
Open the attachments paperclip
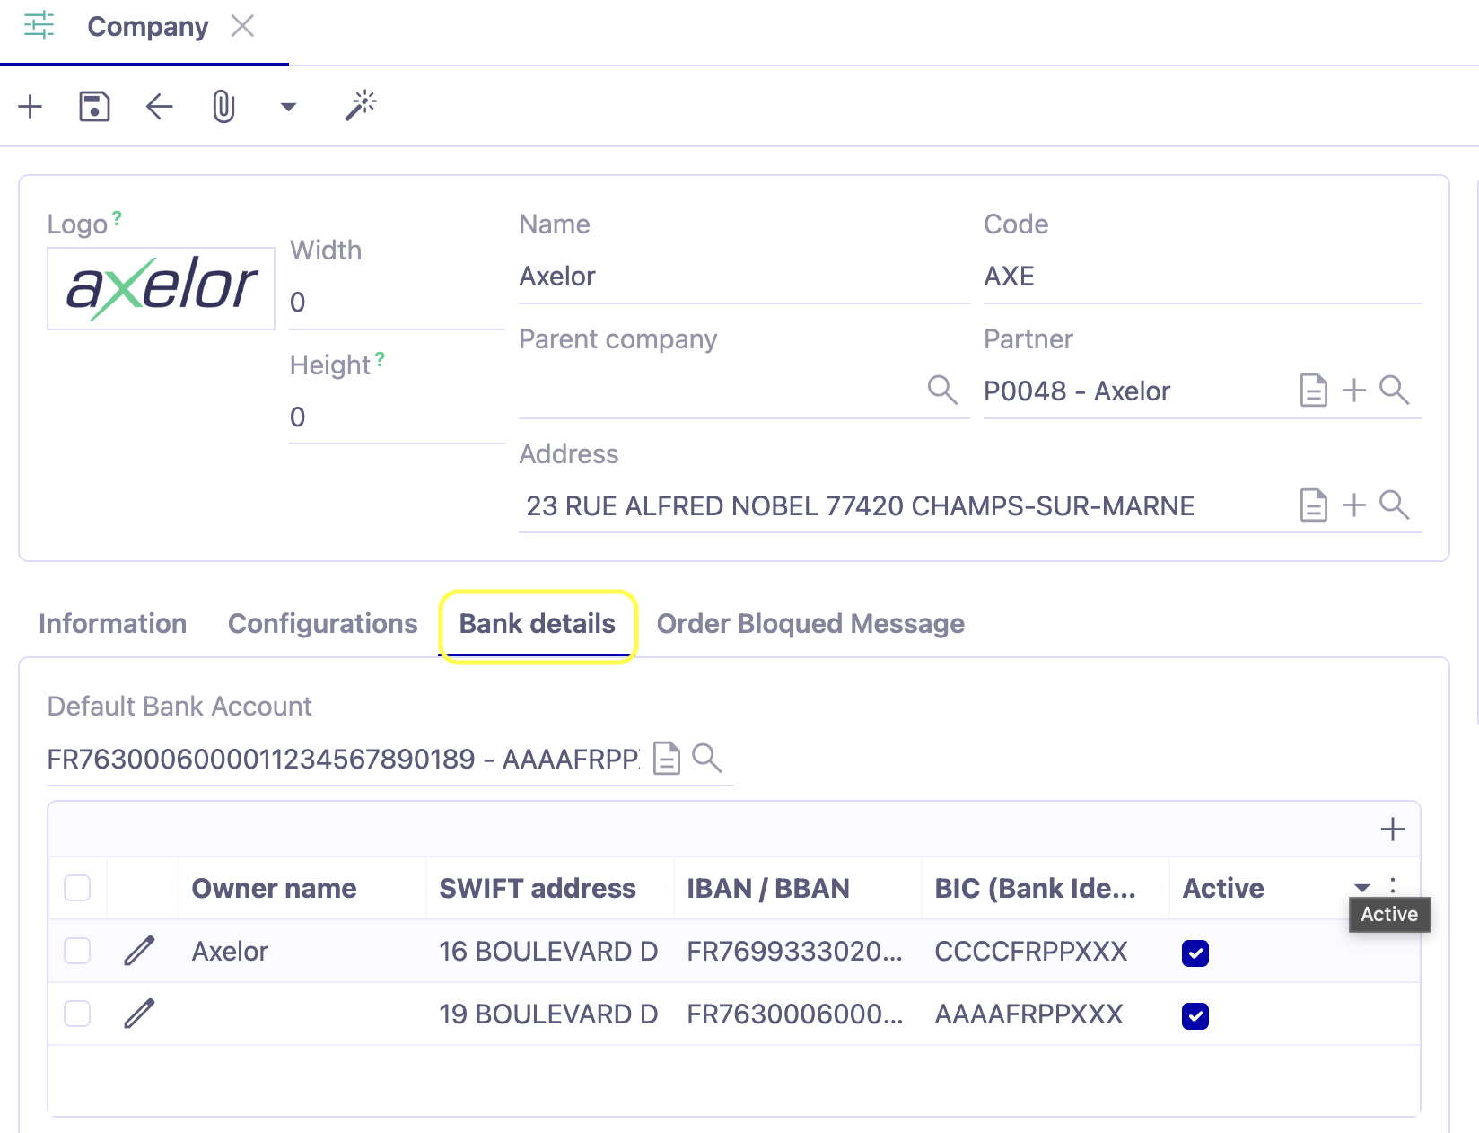tap(222, 106)
